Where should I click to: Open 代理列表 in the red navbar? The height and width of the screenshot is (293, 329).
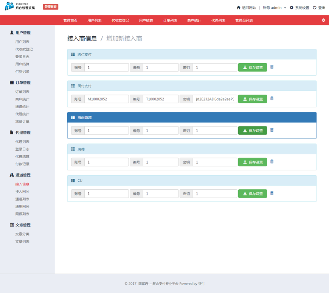click(218, 20)
